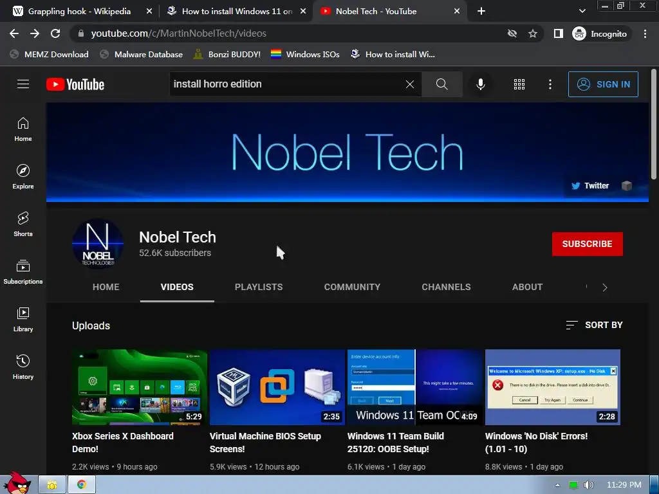
Task: Switch to Grappling hook Wikipedia browser tab
Action: pyautogui.click(x=79, y=12)
